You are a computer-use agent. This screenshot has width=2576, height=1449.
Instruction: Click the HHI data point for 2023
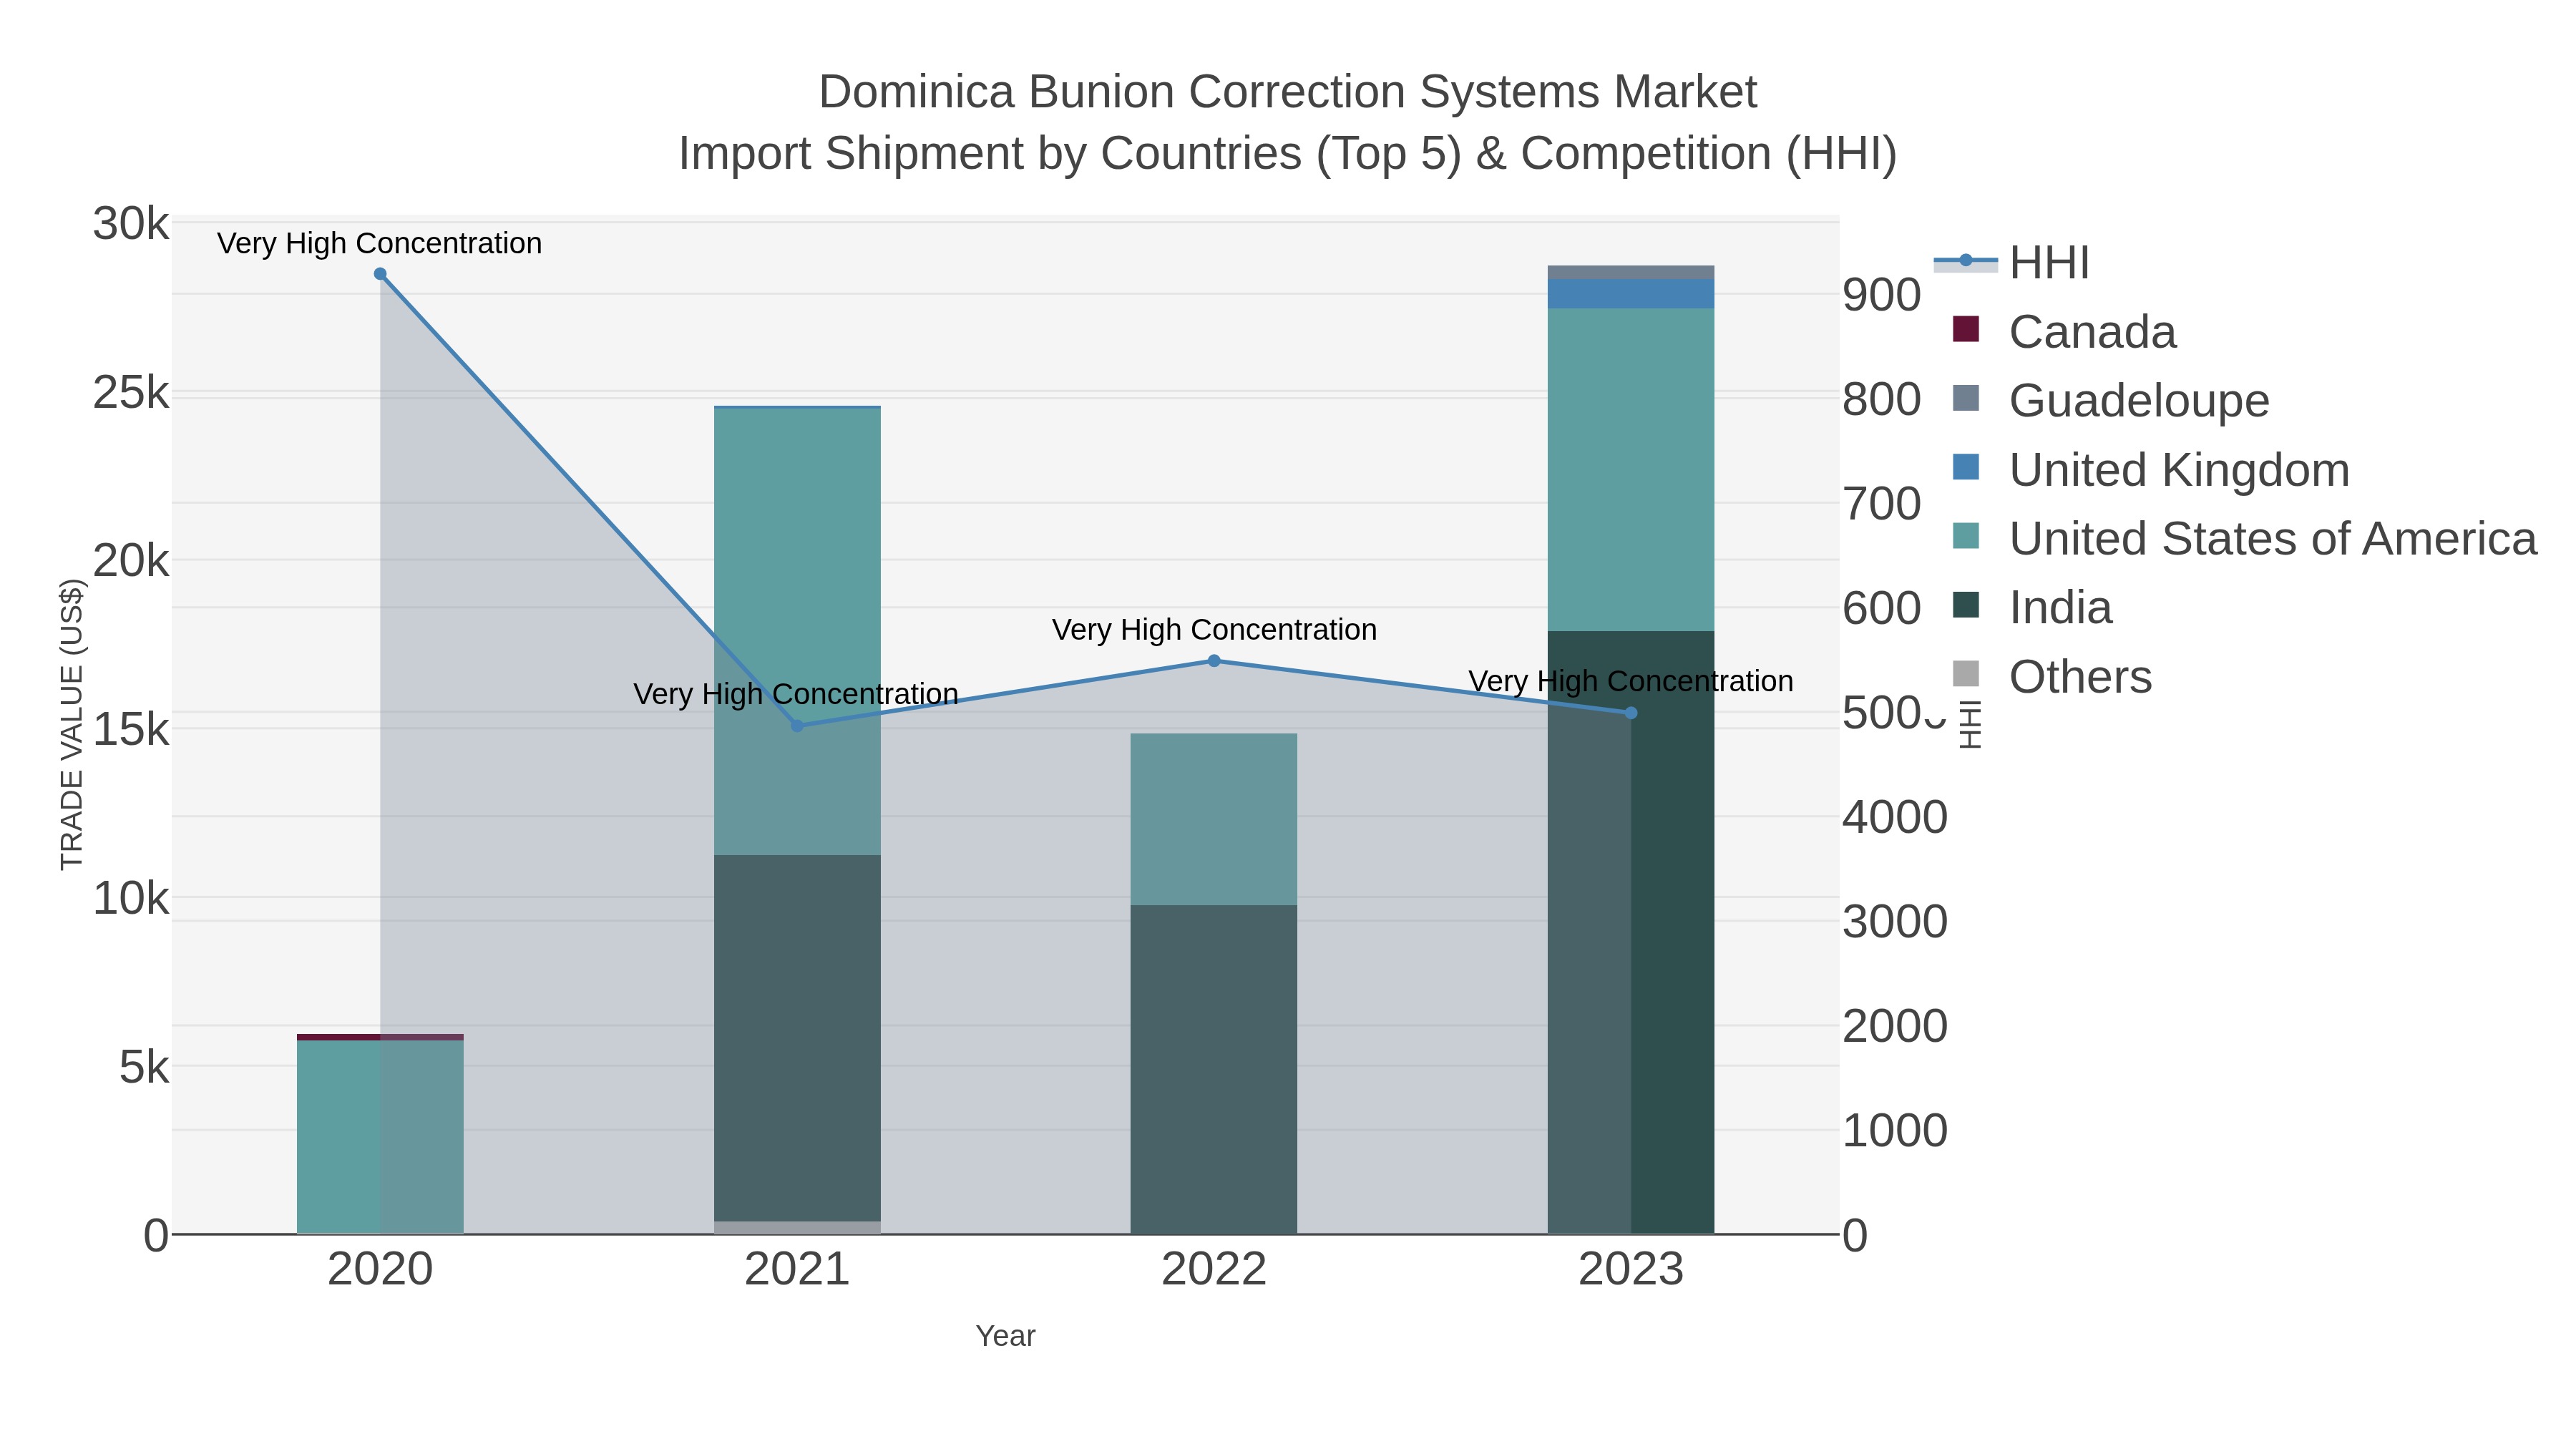[1631, 713]
